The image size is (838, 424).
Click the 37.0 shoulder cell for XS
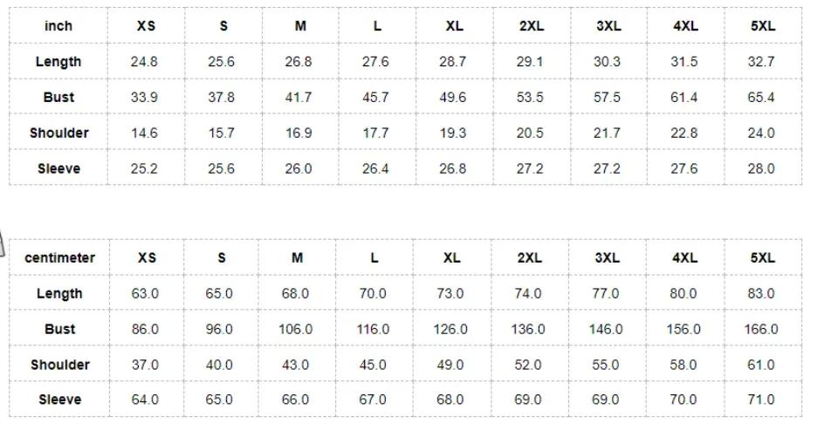coord(145,365)
